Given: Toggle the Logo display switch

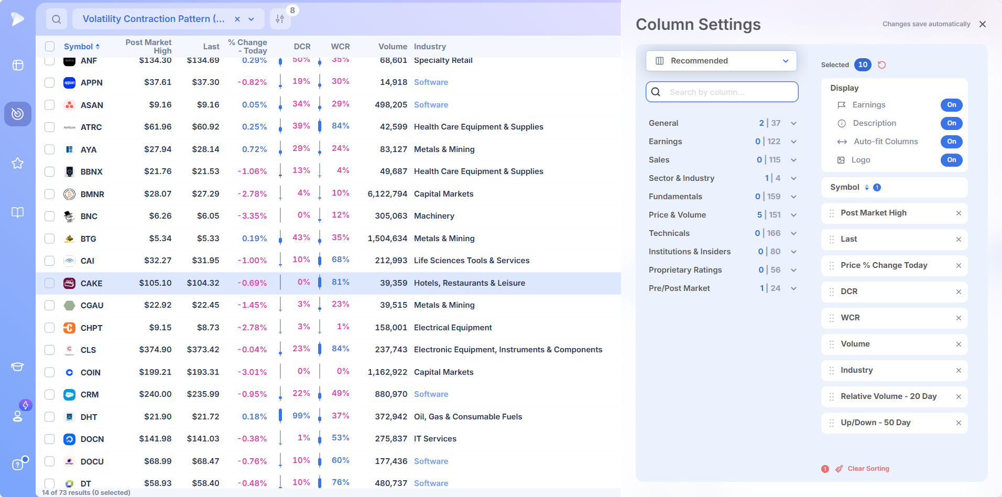Looking at the screenshot, I should coord(952,160).
